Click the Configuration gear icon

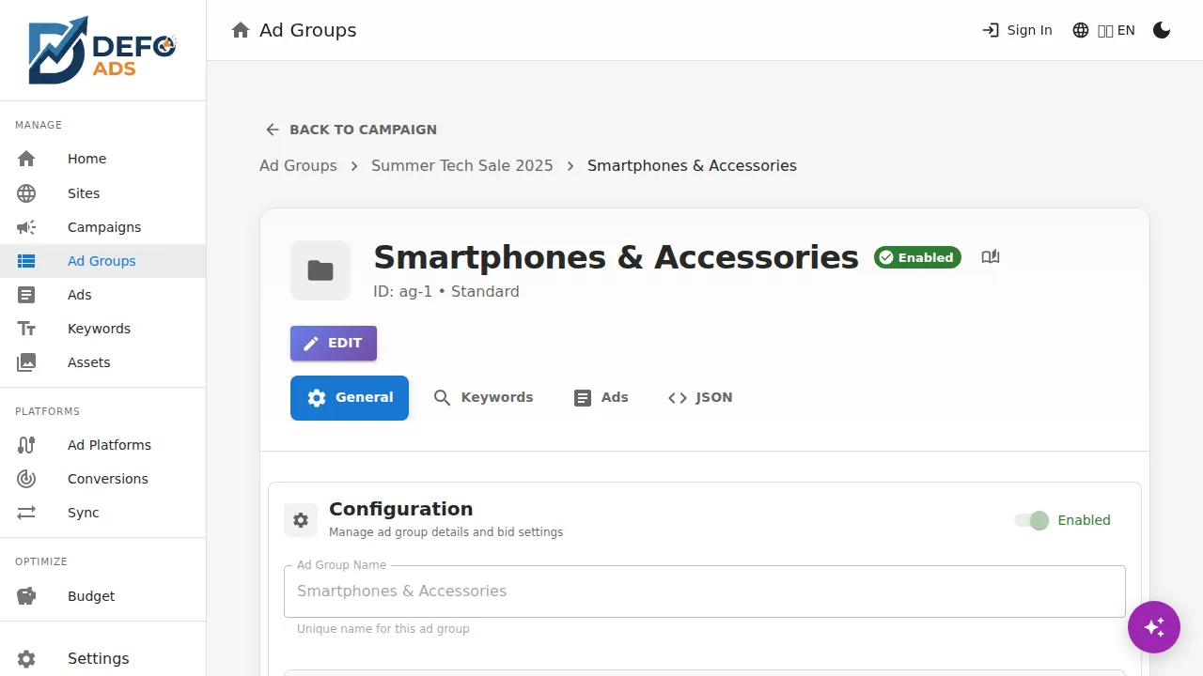[x=301, y=520]
